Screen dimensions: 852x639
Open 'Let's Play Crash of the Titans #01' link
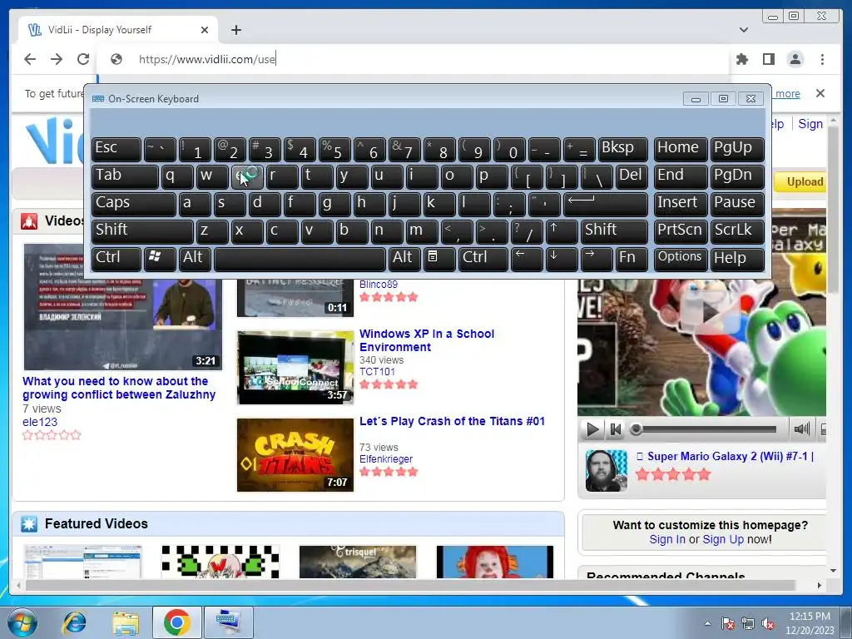[x=452, y=421]
